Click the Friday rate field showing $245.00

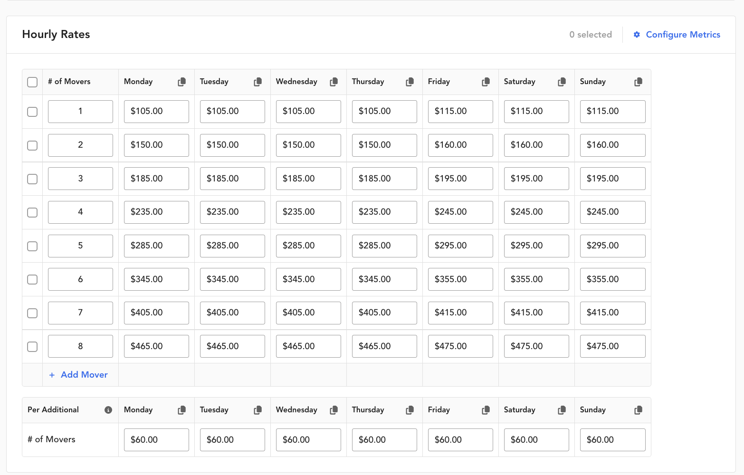(460, 212)
